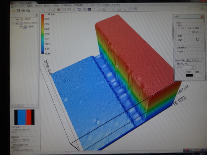
Task: Click the black color swatch in dialog
Action: pos(190,76)
